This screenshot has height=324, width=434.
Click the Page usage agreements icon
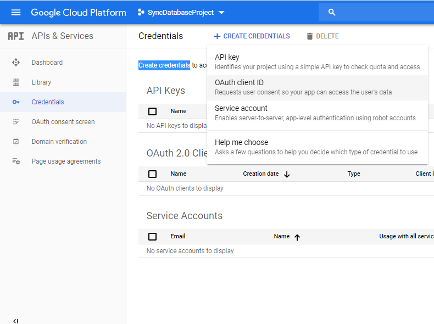point(16,161)
